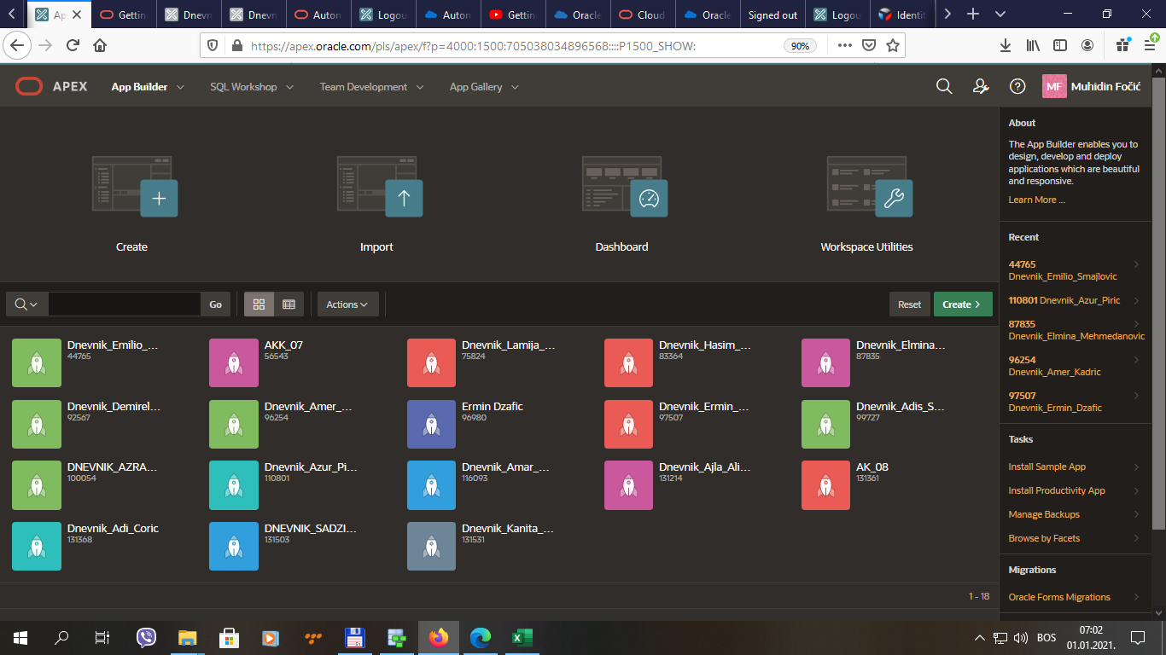Open the DNEVNIK_SADZI app icon 131503
This screenshot has height=655, width=1166.
[234, 546]
